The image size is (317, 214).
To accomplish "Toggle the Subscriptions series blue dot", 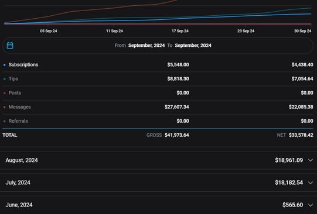I will pyautogui.click(x=5, y=65).
